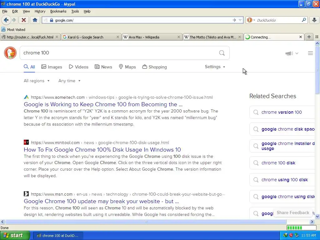Click the magnifier in the browser search box
Image resolution: width=320 pixels, height=240 pixels.
[304, 20]
